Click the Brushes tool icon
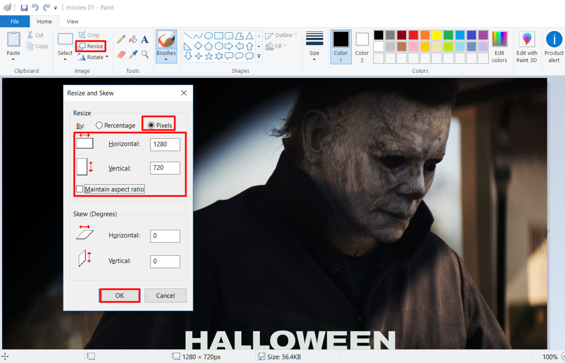565x363 pixels. pos(166,39)
